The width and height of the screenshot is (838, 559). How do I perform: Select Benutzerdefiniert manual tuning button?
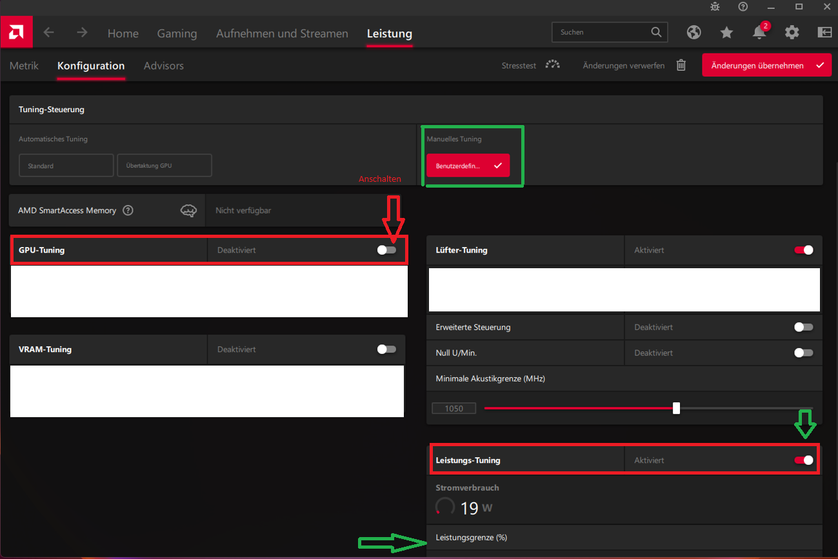pyautogui.click(x=468, y=165)
